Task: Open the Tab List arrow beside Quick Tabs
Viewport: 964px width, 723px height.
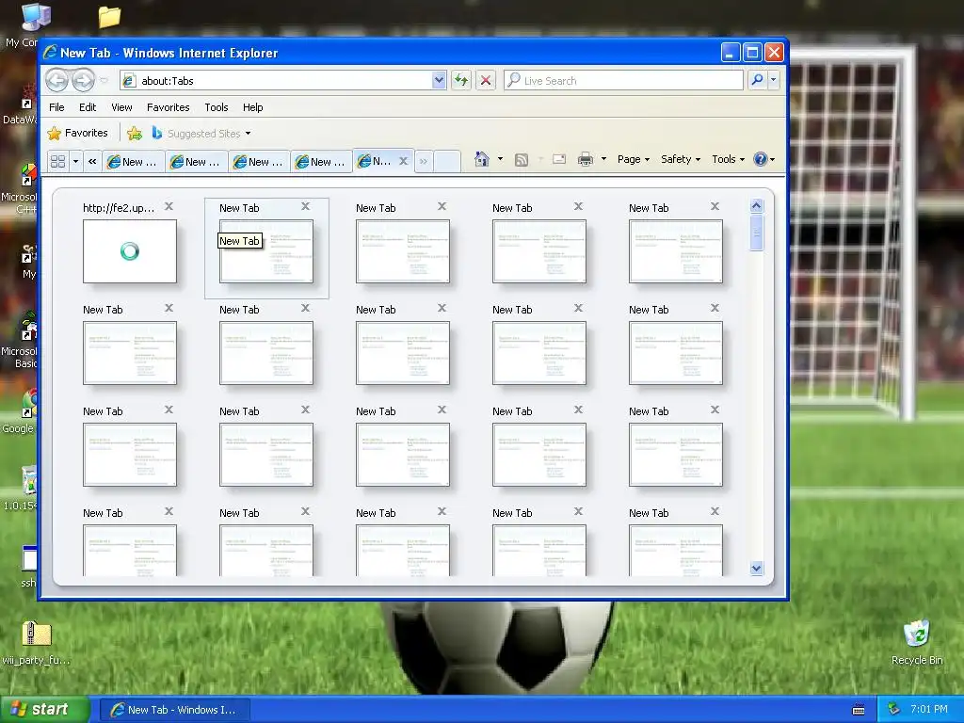Action: 75,161
